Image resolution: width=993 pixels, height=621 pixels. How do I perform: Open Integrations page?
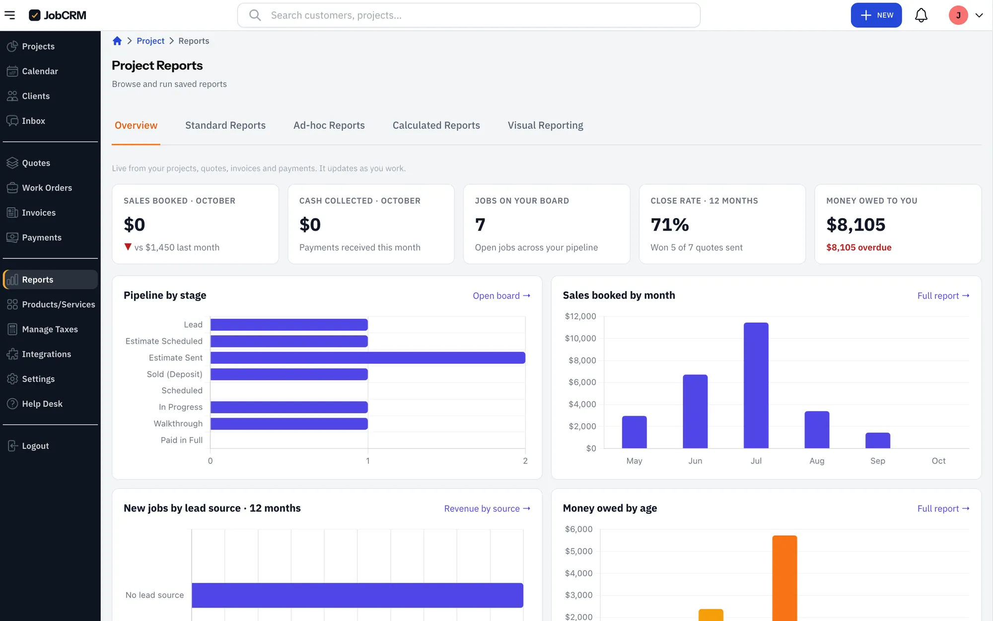[50, 354]
